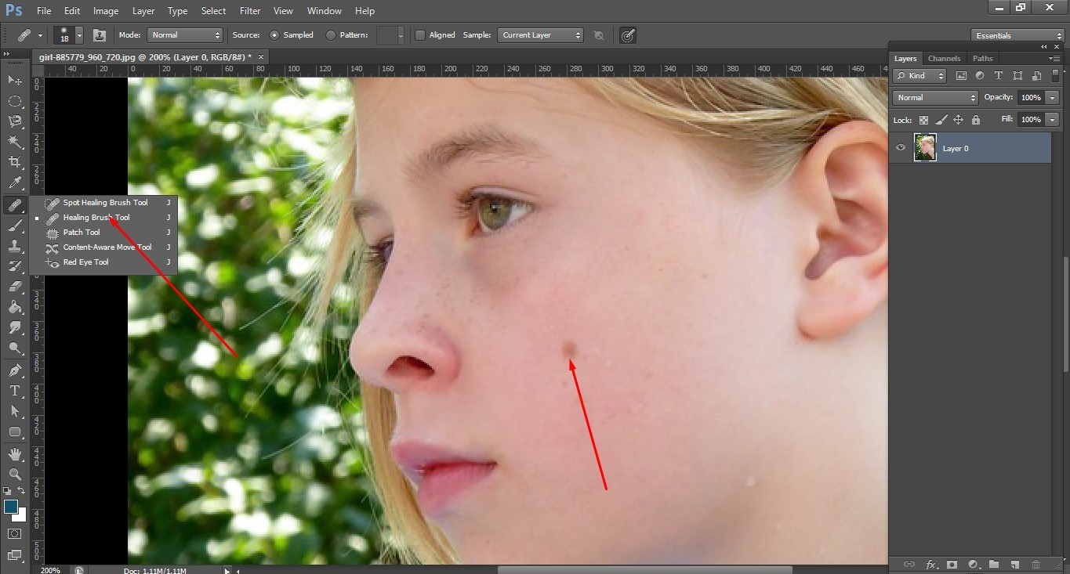
Task: Select the Pen tool
Action: coord(15,370)
